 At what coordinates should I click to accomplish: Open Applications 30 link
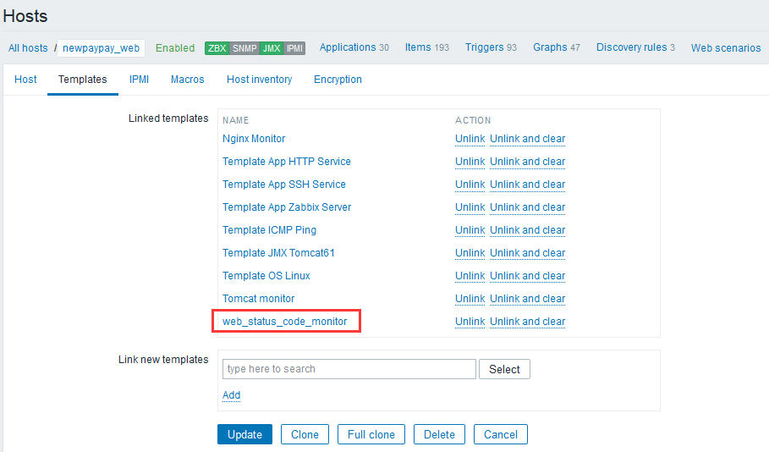354,47
